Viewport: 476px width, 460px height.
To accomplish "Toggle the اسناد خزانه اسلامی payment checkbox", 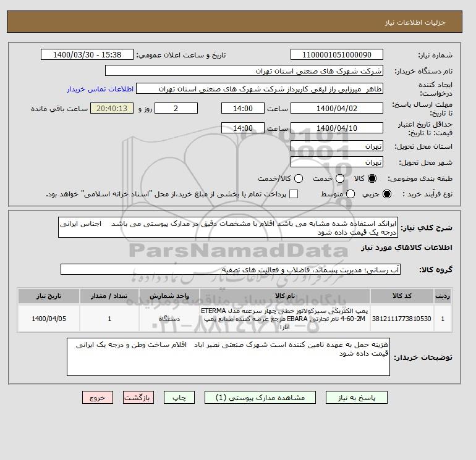I will pyautogui.click(x=294, y=194).
